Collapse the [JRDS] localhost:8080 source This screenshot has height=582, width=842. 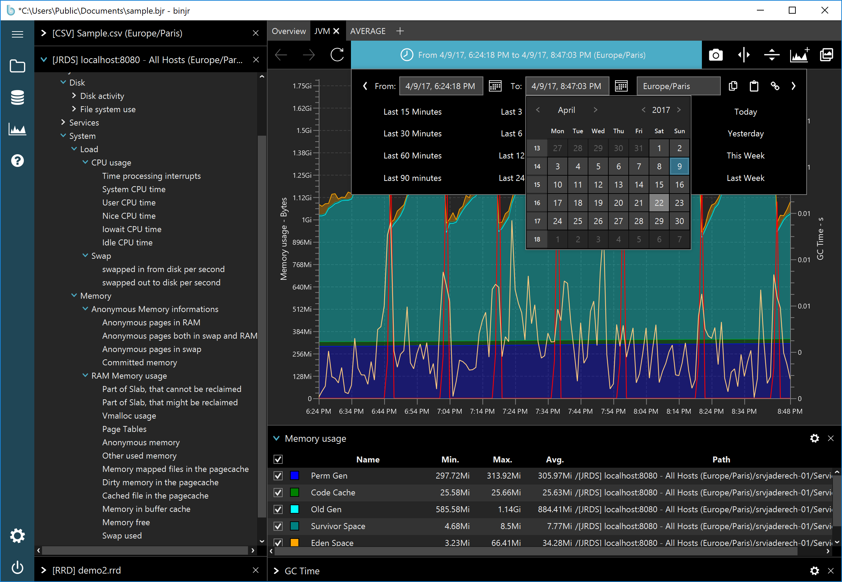click(44, 60)
